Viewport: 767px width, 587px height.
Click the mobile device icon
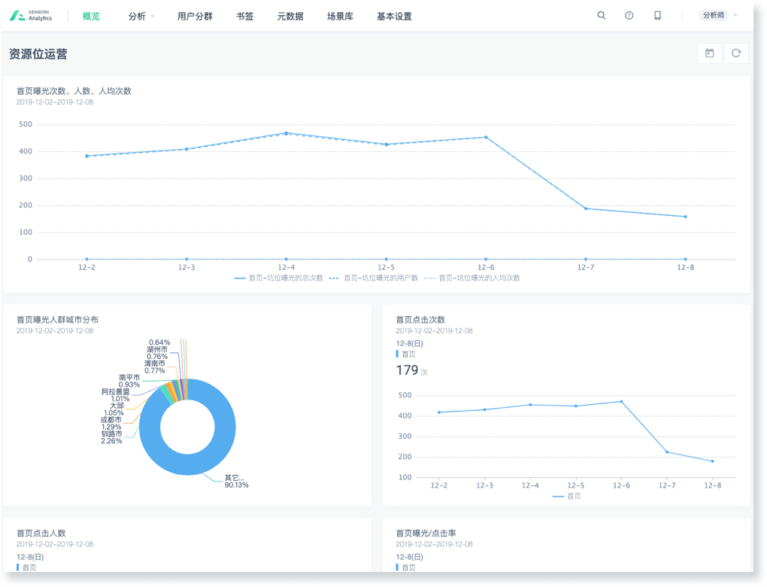657,16
